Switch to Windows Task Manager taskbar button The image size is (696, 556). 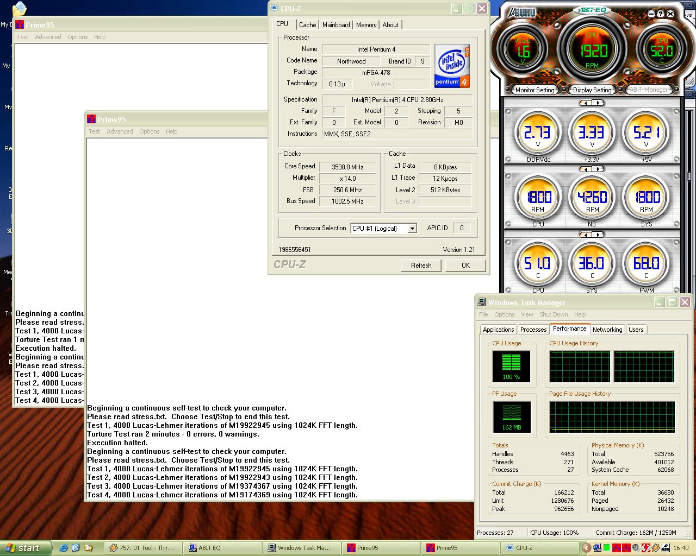coord(301,548)
